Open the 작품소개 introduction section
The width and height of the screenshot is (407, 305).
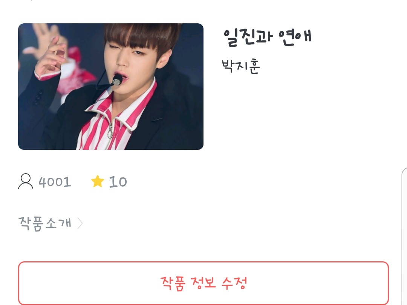pos(50,223)
